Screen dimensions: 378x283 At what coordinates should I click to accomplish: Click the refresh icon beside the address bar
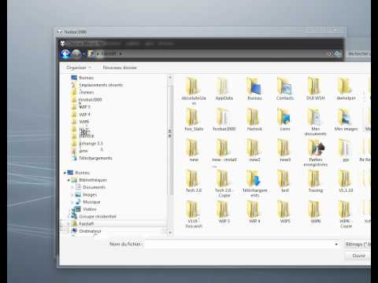pyautogui.click(x=338, y=54)
